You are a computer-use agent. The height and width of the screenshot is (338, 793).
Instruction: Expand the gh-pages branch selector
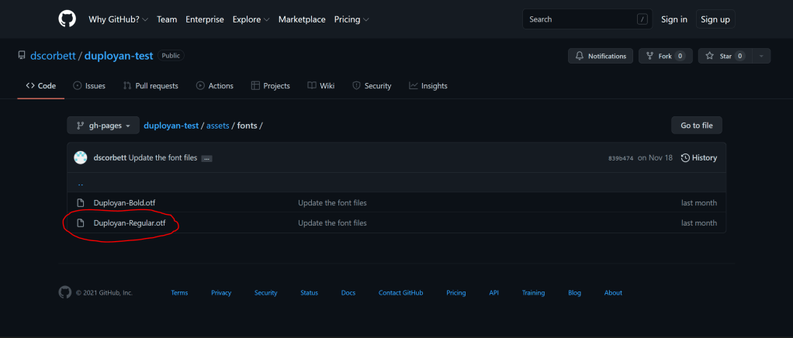coord(103,126)
